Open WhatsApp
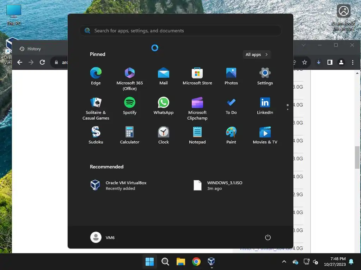 point(164,106)
